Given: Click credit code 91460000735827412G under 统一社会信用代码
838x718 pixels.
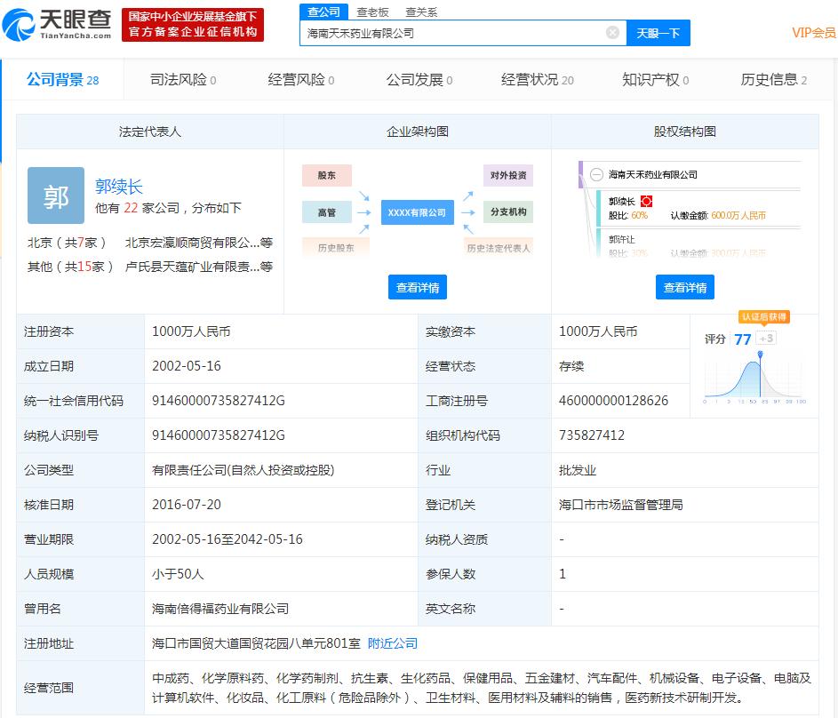Looking at the screenshot, I should click(x=219, y=401).
